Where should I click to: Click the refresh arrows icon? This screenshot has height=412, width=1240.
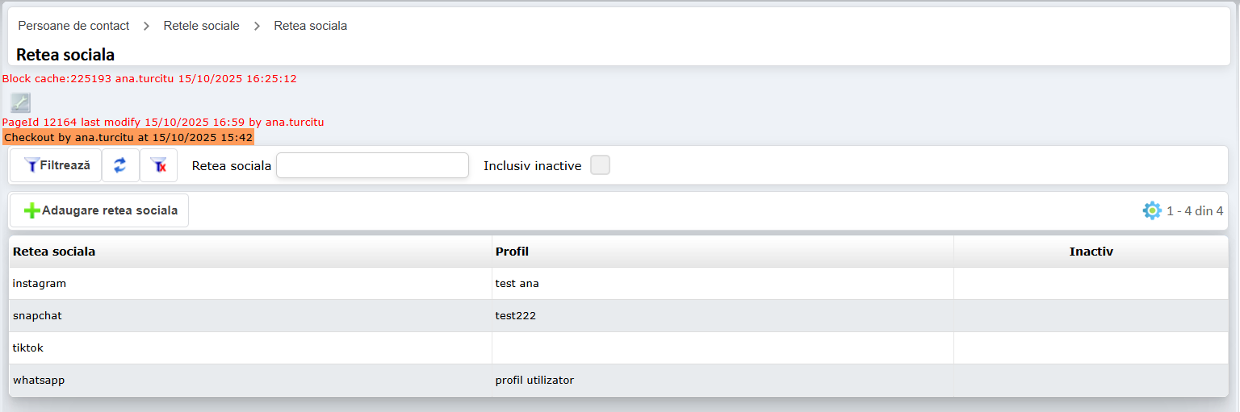(x=120, y=165)
